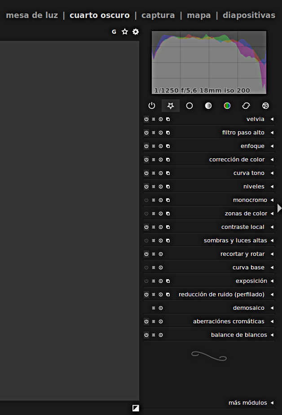Enable sombras y luces altas module
282x415 pixels.
[146, 241]
